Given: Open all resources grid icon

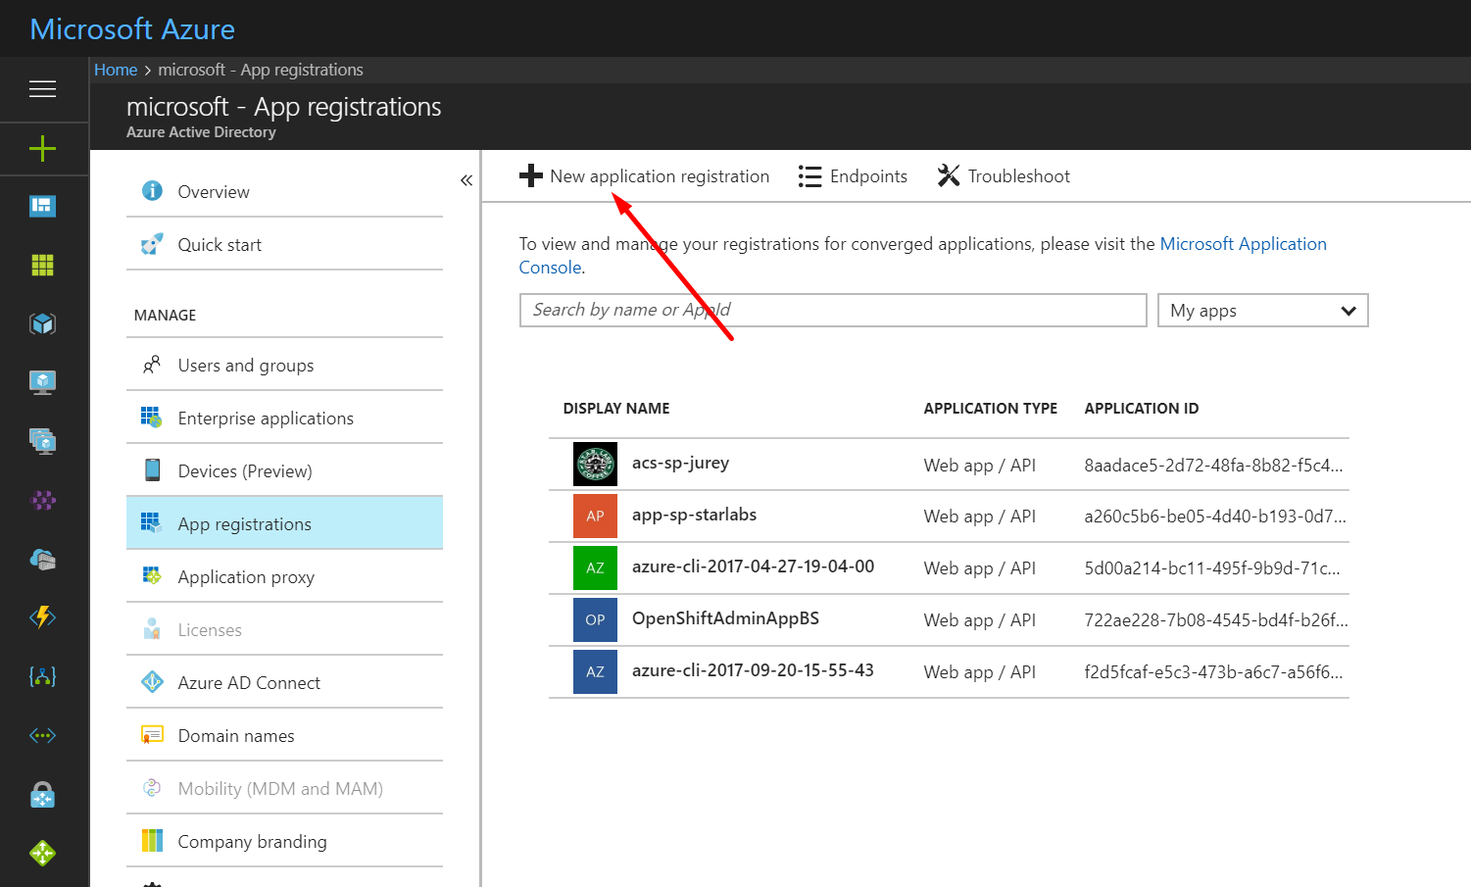Looking at the screenshot, I should [x=42, y=265].
